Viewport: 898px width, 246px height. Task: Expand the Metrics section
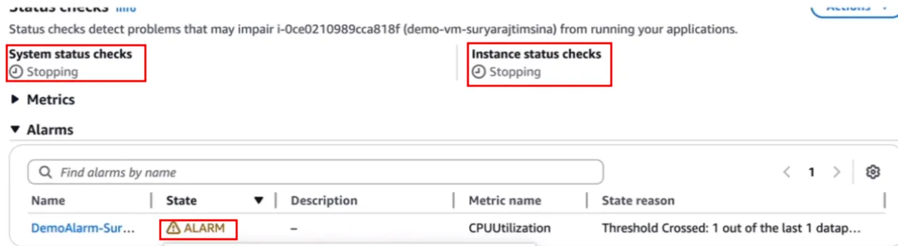[x=43, y=99]
